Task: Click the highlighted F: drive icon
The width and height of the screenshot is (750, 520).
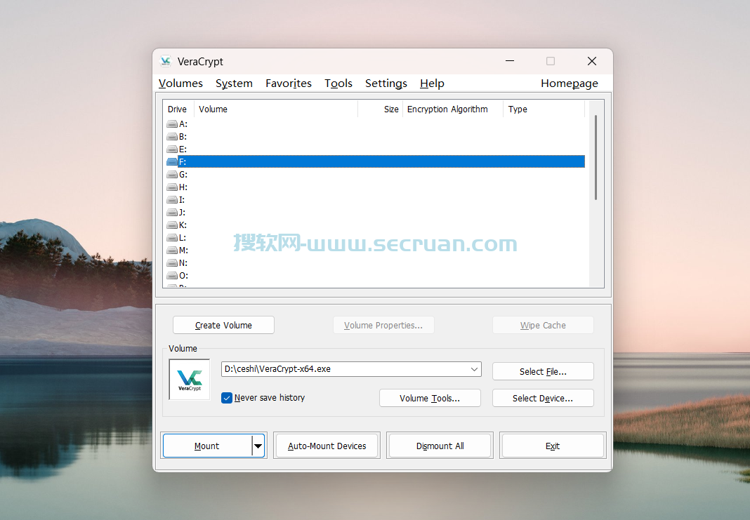Action: [172, 161]
